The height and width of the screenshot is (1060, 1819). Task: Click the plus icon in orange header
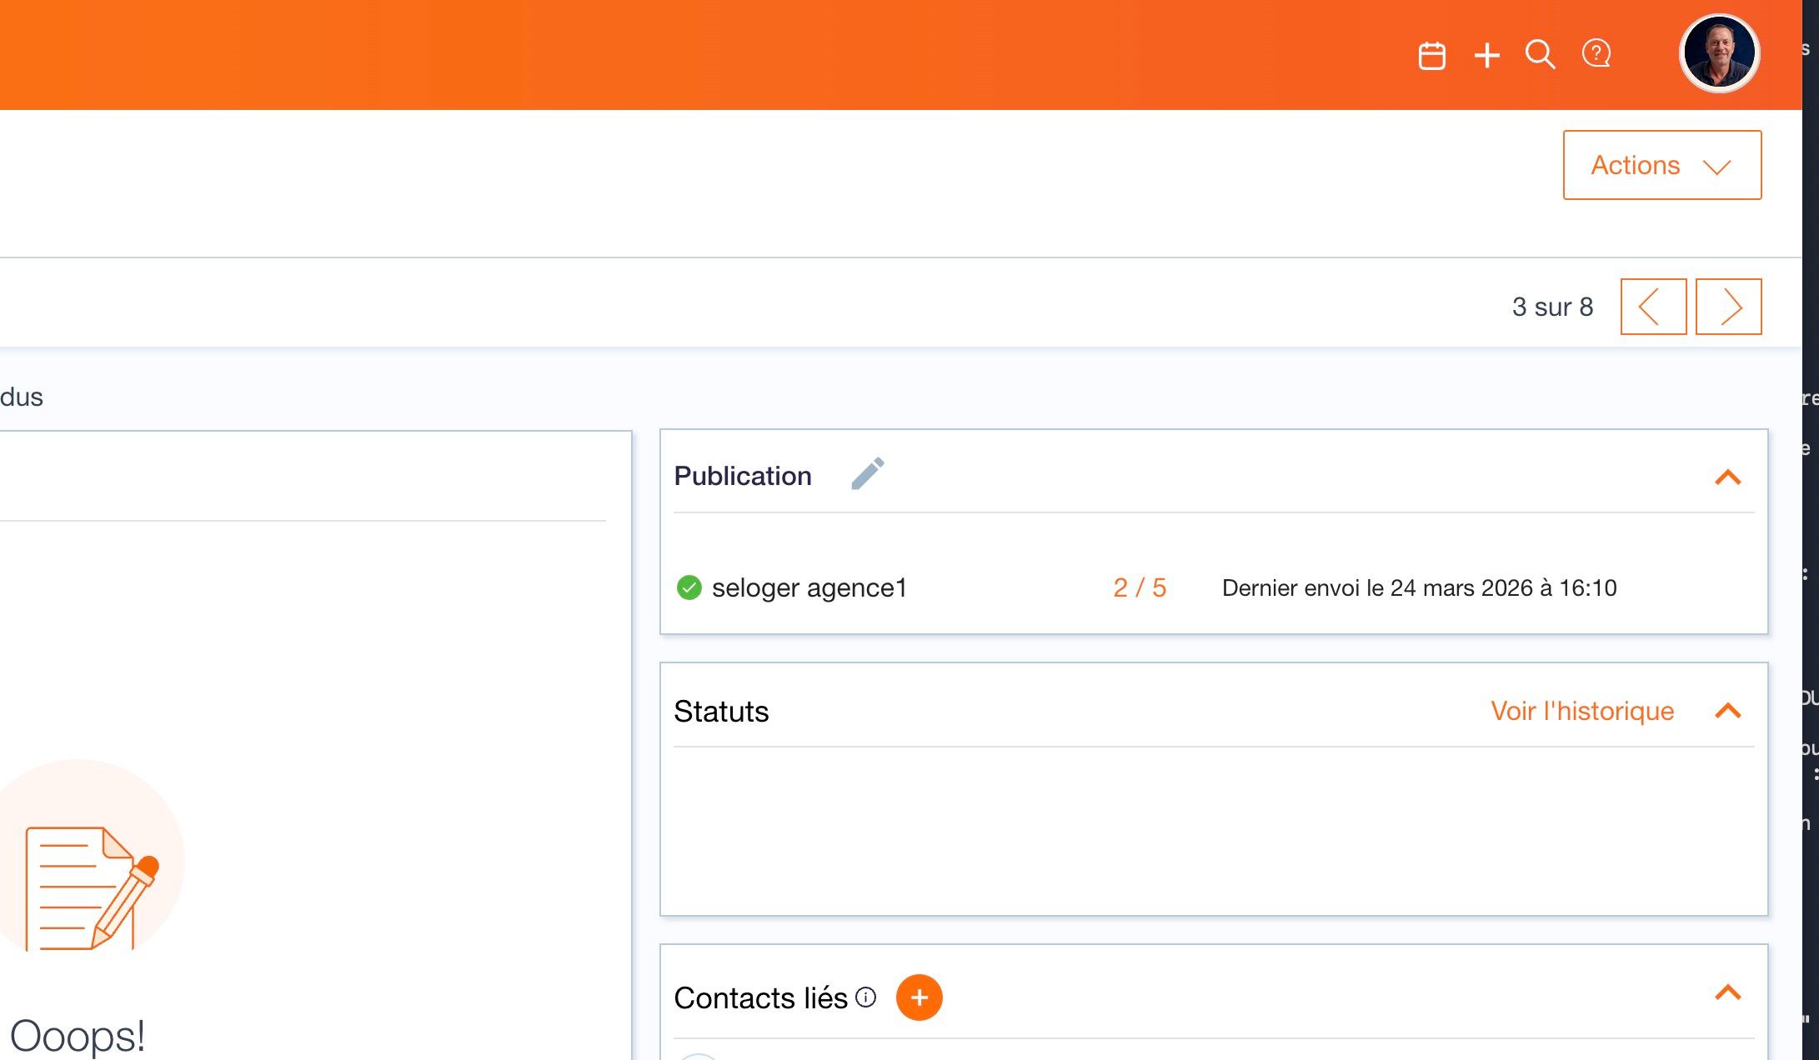(1486, 56)
